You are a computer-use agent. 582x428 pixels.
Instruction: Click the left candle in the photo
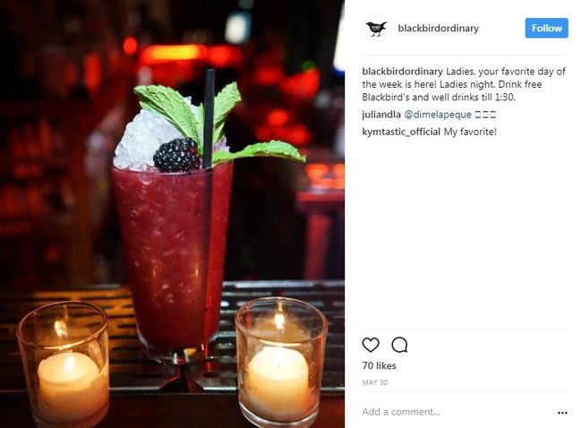tap(64, 364)
